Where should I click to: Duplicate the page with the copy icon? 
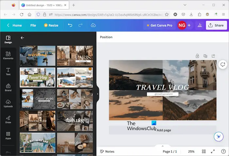click(205, 56)
